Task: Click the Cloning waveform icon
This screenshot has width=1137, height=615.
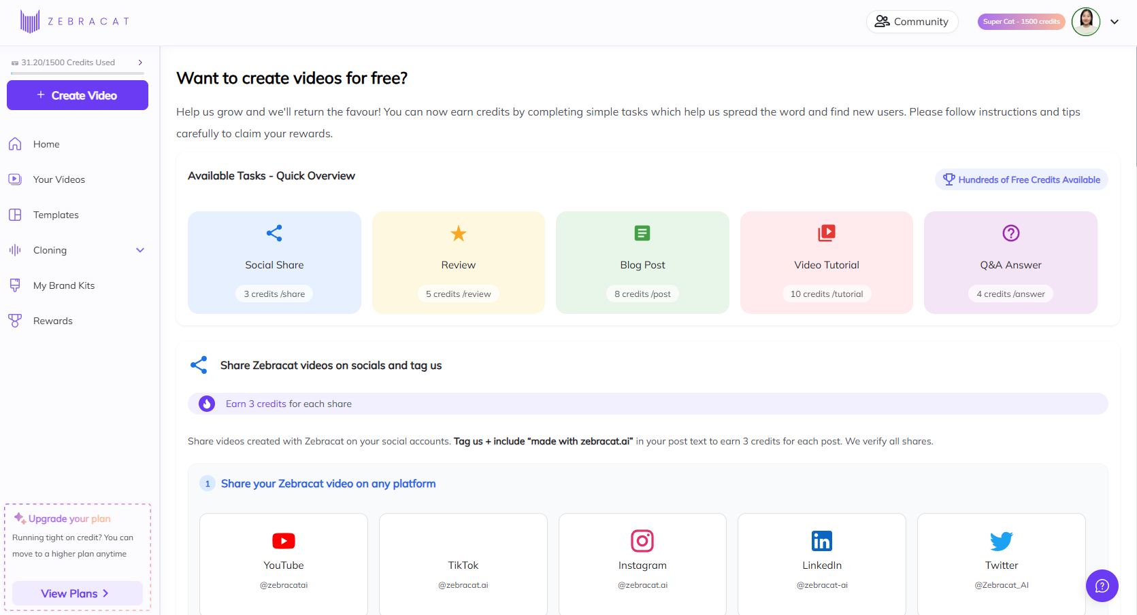Action: pyautogui.click(x=15, y=250)
